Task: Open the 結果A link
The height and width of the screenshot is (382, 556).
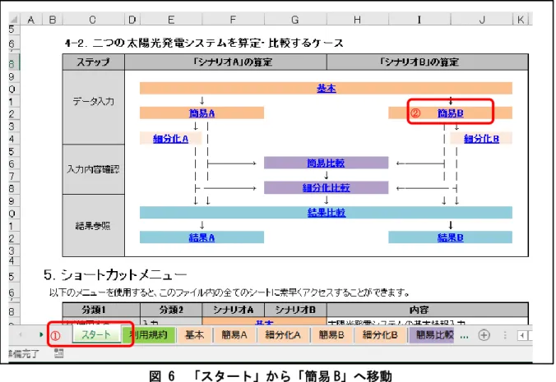Action: 202,237
